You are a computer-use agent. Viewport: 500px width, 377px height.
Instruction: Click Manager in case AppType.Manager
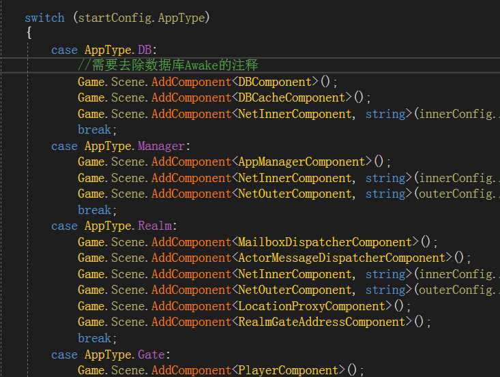point(161,146)
